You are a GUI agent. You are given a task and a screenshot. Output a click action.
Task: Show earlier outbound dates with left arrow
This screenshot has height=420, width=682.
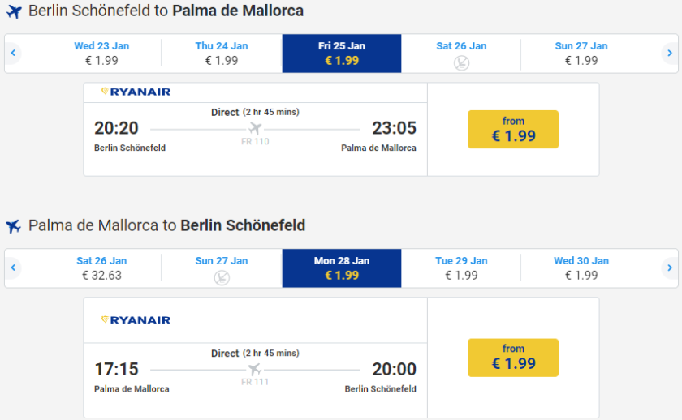[x=13, y=54]
